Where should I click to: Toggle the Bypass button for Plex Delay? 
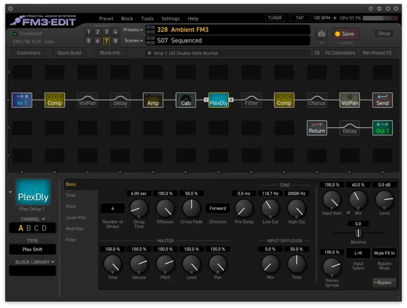[x=384, y=283]
